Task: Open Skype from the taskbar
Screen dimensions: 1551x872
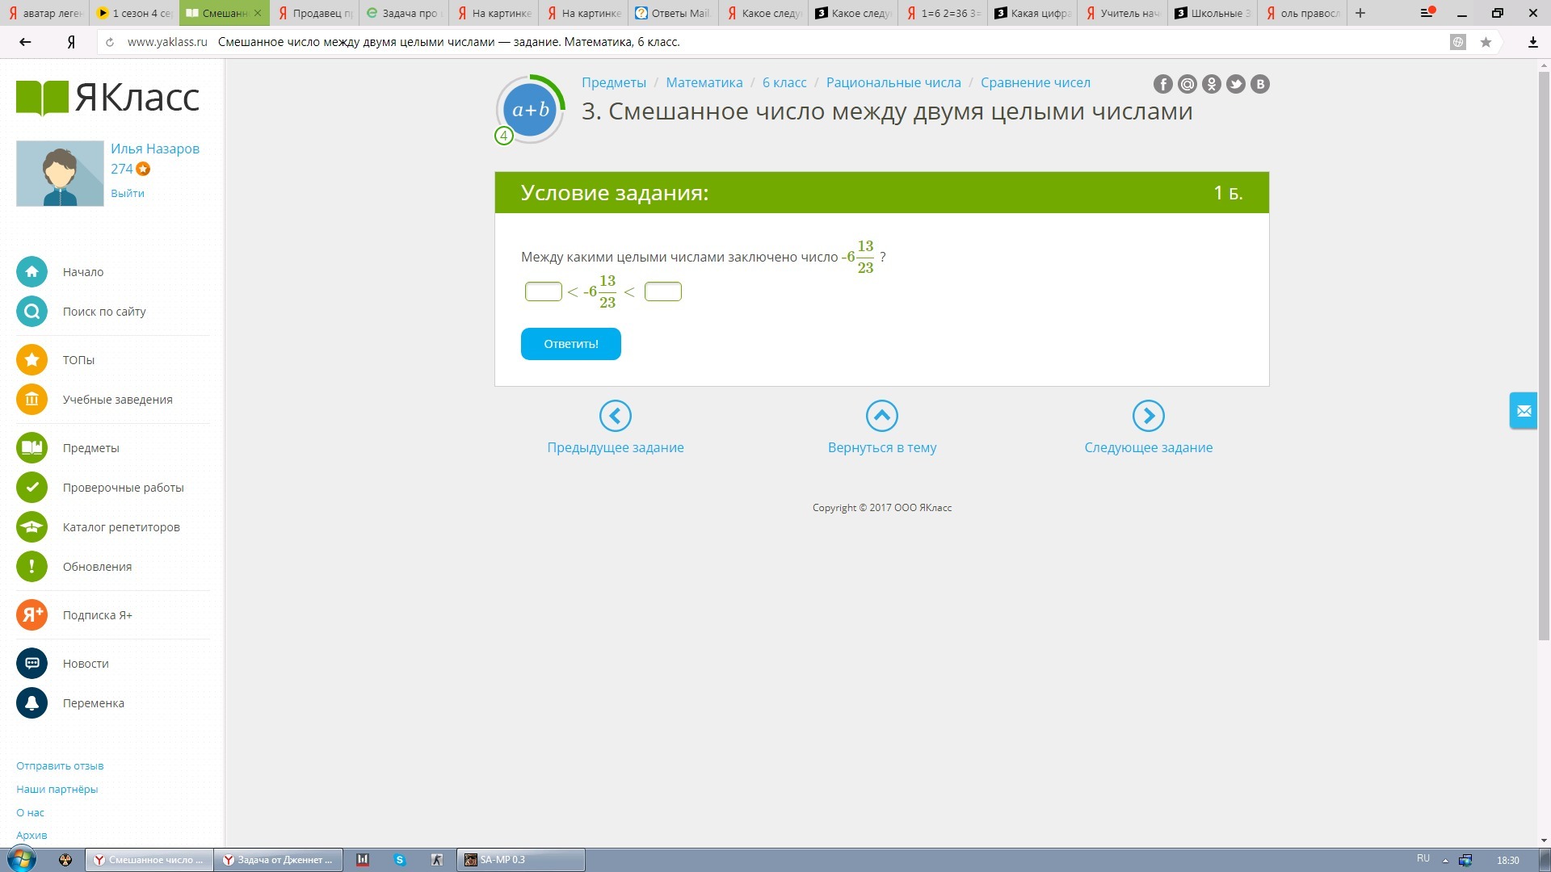Action: pos(400,860)
